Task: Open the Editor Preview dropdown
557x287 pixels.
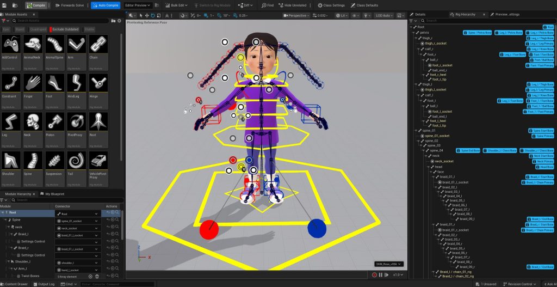Action: click(x=138, y=5)
